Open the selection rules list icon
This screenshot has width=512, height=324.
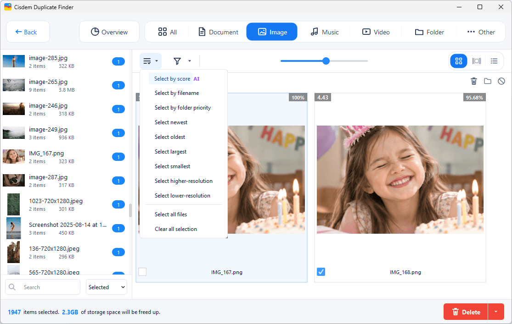[147, 61]
